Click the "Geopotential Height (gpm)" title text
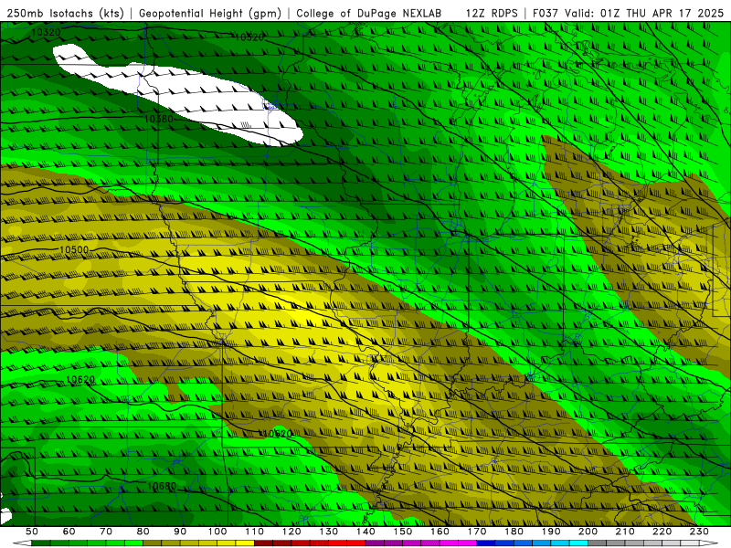 [x=210, y=14]
